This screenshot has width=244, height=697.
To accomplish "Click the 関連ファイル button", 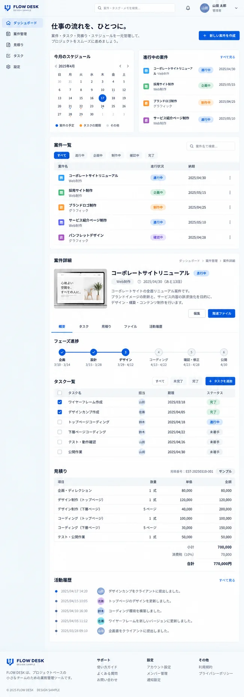I will click(x=221, y=313).
